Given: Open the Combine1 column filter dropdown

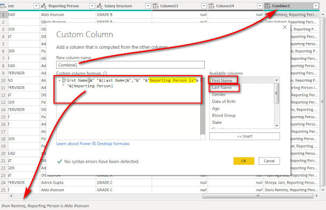Looking at the screenshot, I should click(x=316, y=6).
